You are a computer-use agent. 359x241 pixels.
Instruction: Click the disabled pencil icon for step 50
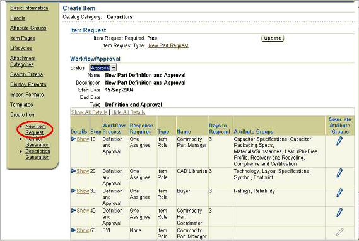pyautogui.click(x=339, y=232)
